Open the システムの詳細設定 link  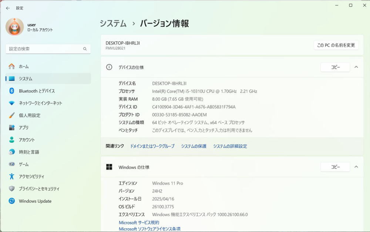click(231, 146)
